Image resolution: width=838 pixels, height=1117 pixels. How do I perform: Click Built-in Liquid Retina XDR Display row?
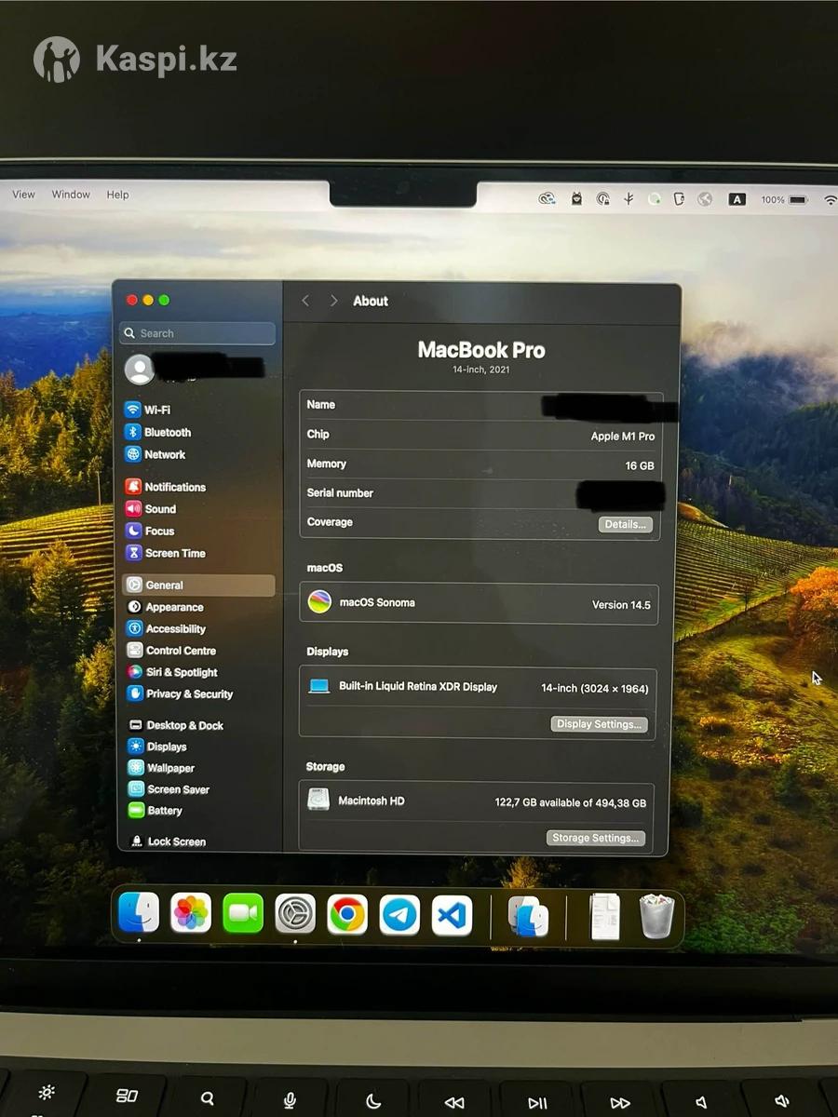[478, 688]
